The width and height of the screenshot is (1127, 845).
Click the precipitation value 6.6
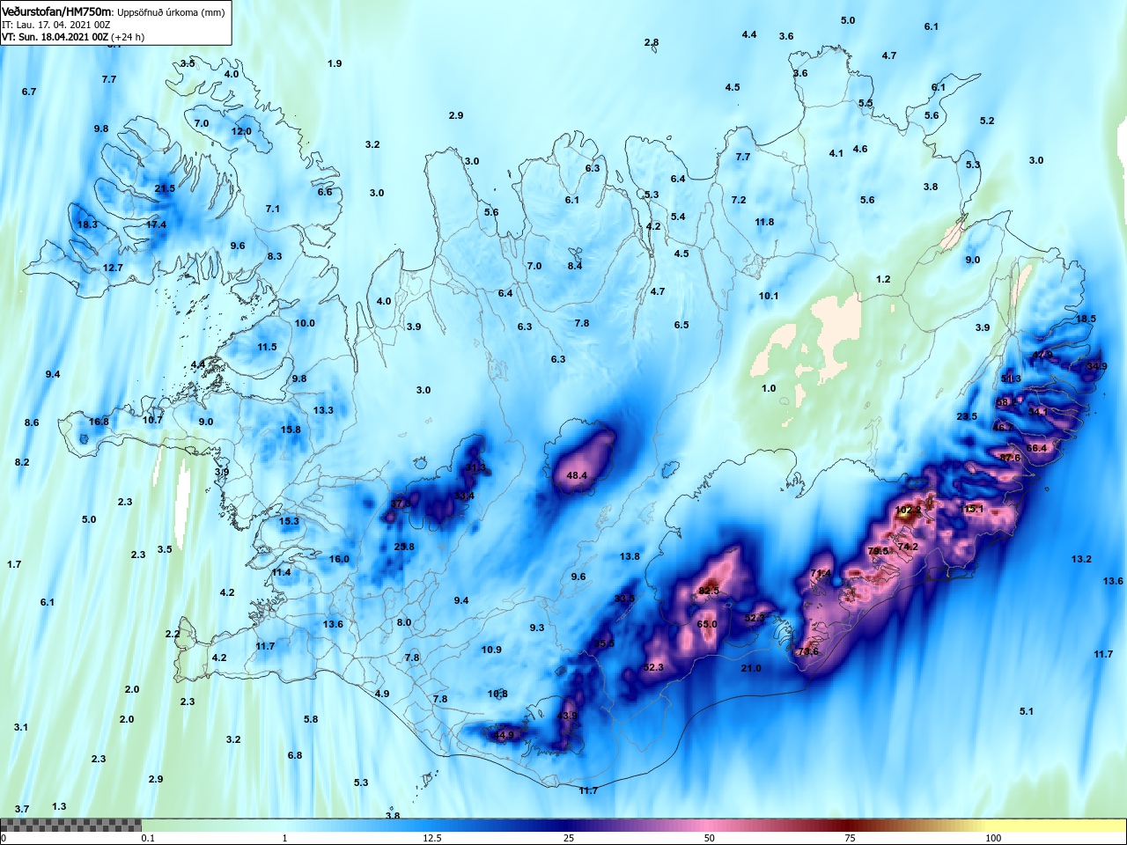[x=325, y=192]
